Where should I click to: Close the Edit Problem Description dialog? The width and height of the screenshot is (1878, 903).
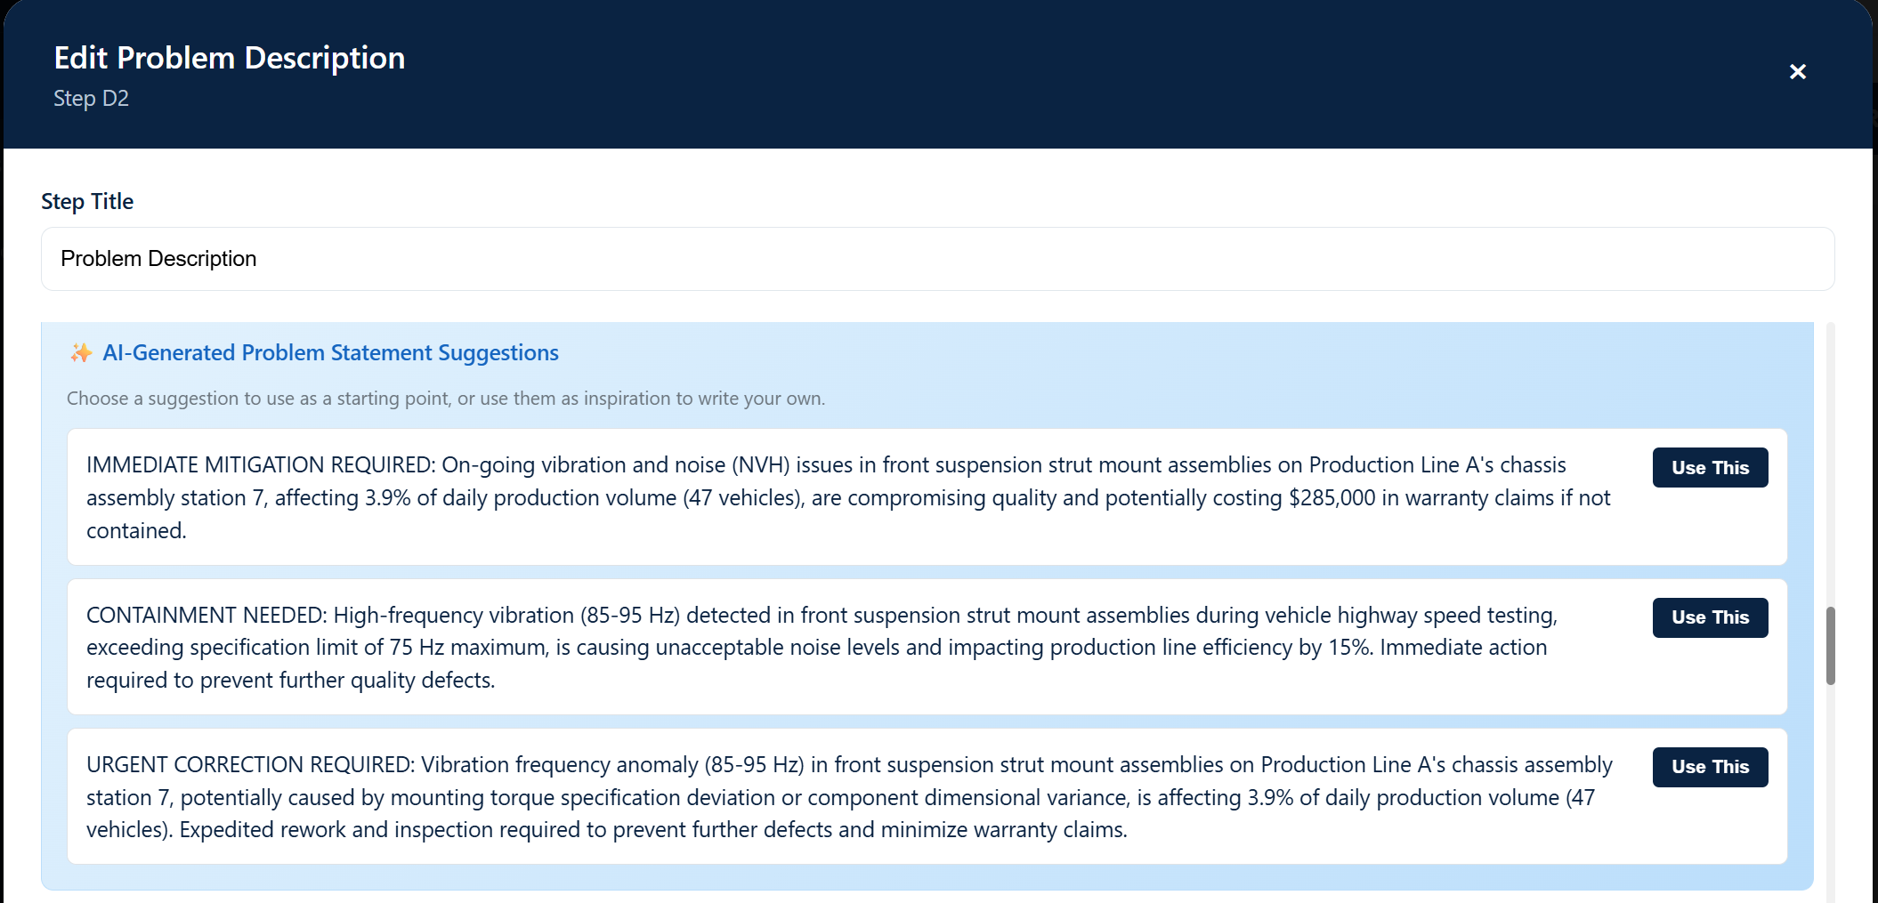coord(1797,72)
